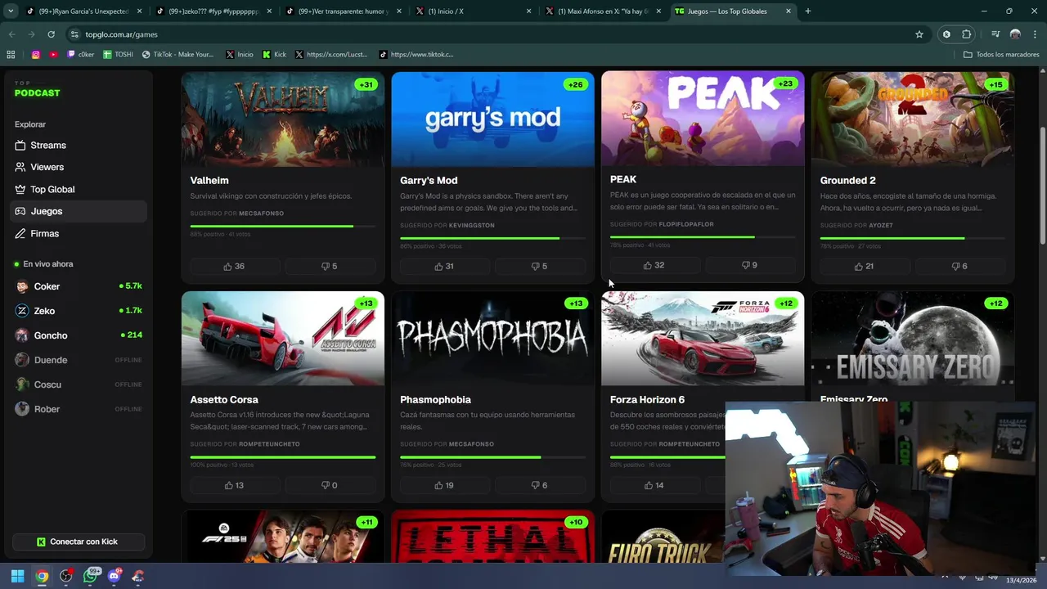Open live streamer Zeko
Screen dimensions: 1047x589
[79, 311]
